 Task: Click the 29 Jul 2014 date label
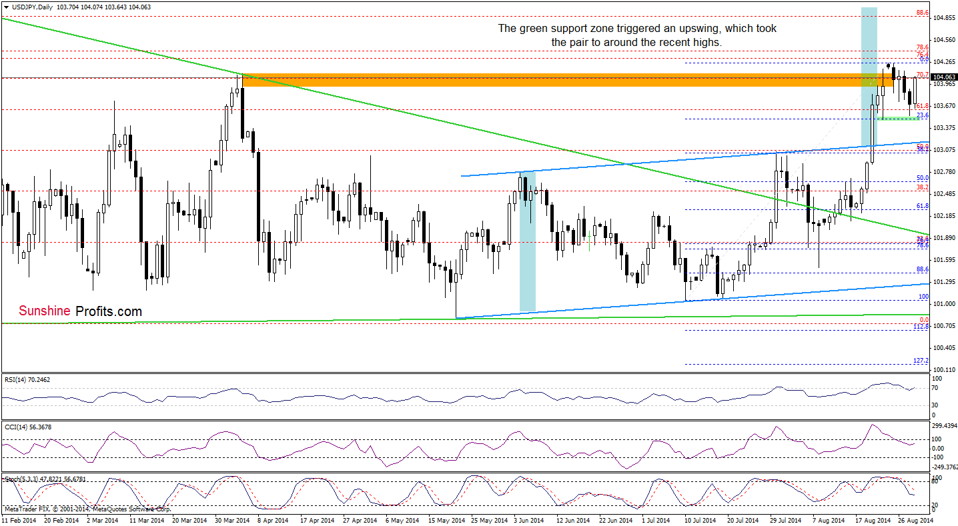[785, 519]
